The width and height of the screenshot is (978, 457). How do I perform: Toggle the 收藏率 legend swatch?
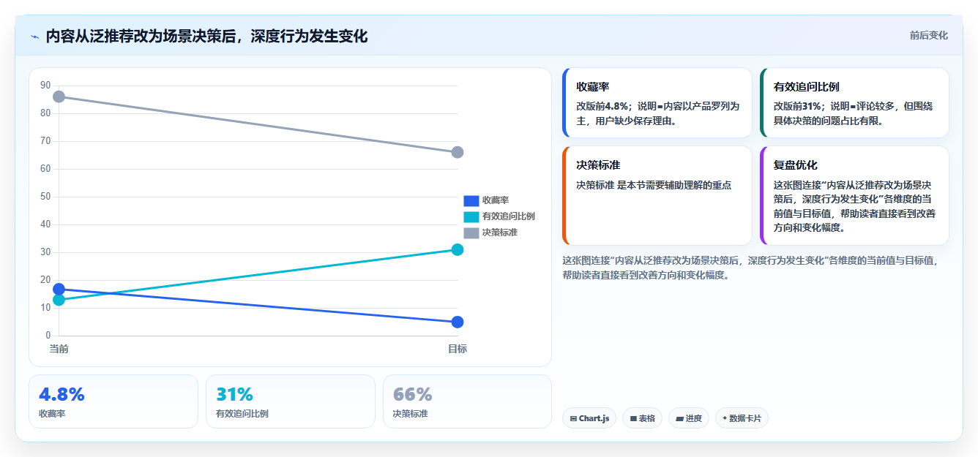(x=471, y=200)
